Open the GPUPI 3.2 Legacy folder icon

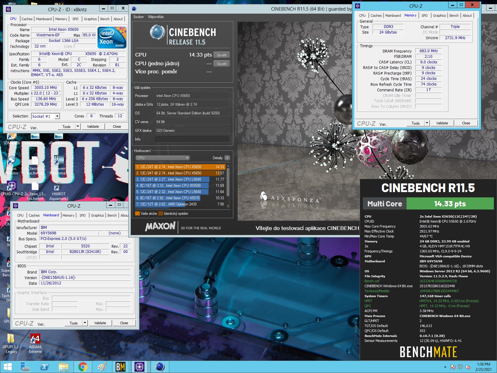11,343
